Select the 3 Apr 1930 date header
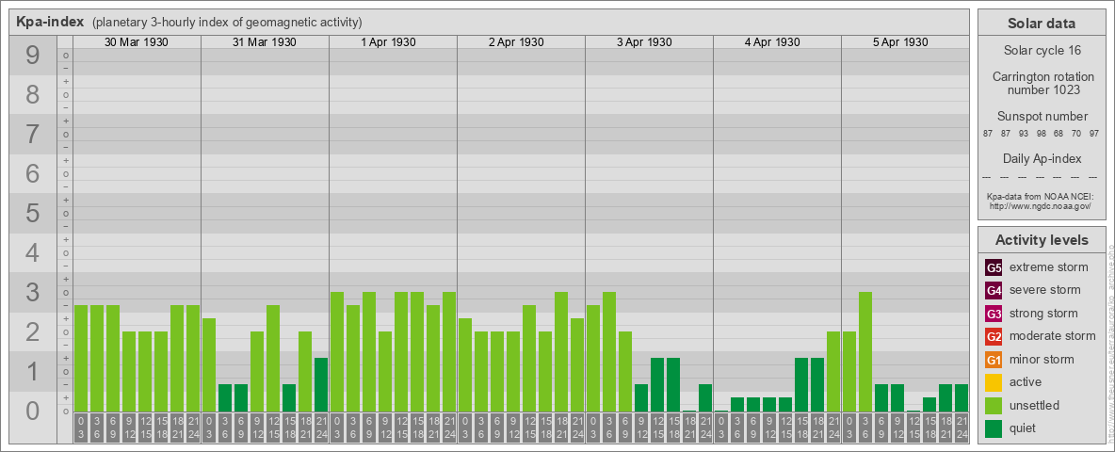The height and width of the screenshot is (452, 1115). (x=644, y=42)
